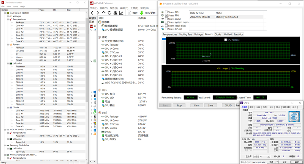
Task: Enable the Stress GPU(s) checkbox
Action: (166, 29)
